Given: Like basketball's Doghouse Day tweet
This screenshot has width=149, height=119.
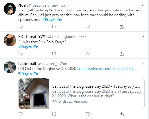Looking at the screenshot, I should [88, 114].
